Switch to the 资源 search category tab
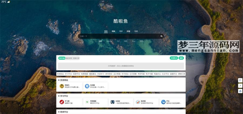Image resolution: width=243 pixels, height=114 pixels. click(x=129, y=31)
